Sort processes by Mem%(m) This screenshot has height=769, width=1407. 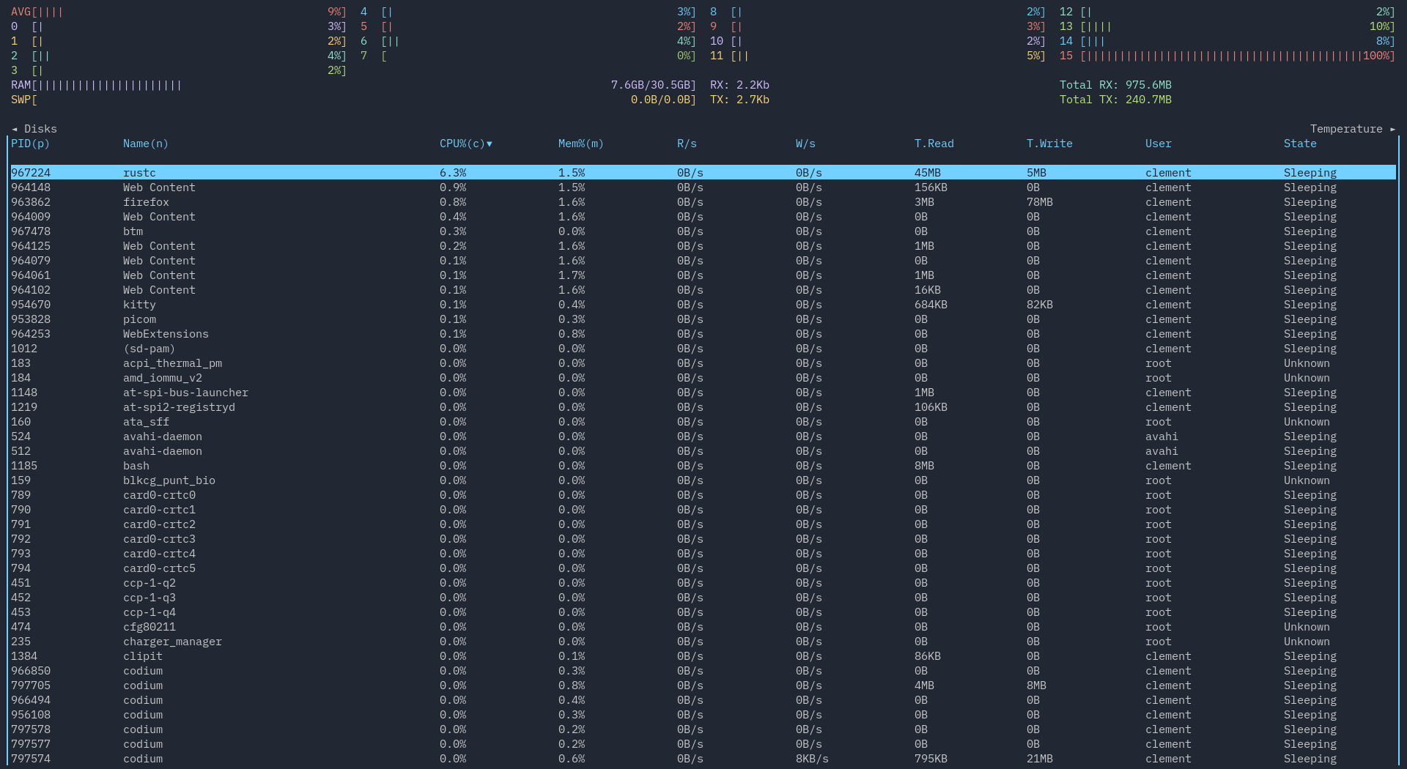580,144
